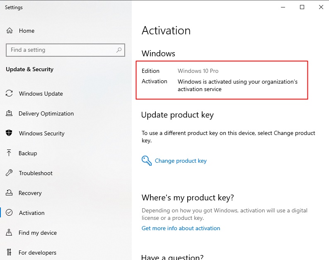Focus the Find a setting search box
Screen dimensions: 329x260
pos(65,50)
